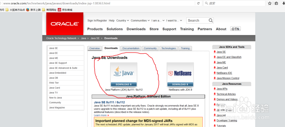Click Oracle Technology Network breadcrumb

pyautogui.click(x=61, y=38)
